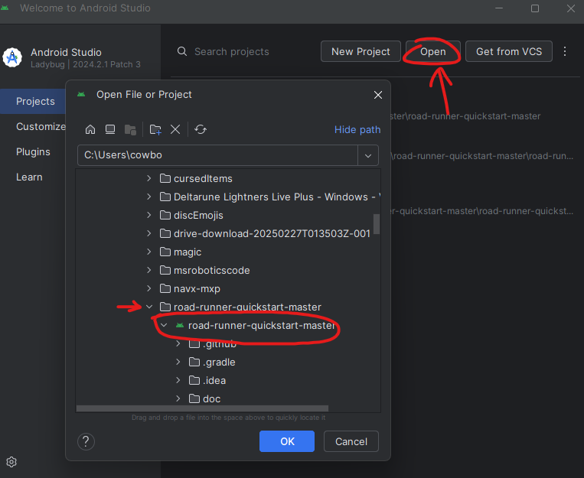The width and height of the screenshot is (584, 478).
Task: Close the Open File or Project dialog
Action: coord(378,95)
